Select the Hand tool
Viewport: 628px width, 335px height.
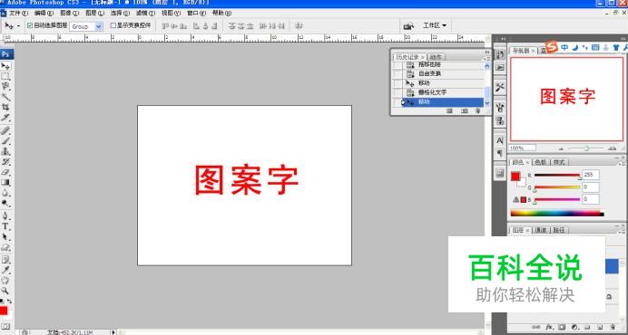[x=5, y=281]
